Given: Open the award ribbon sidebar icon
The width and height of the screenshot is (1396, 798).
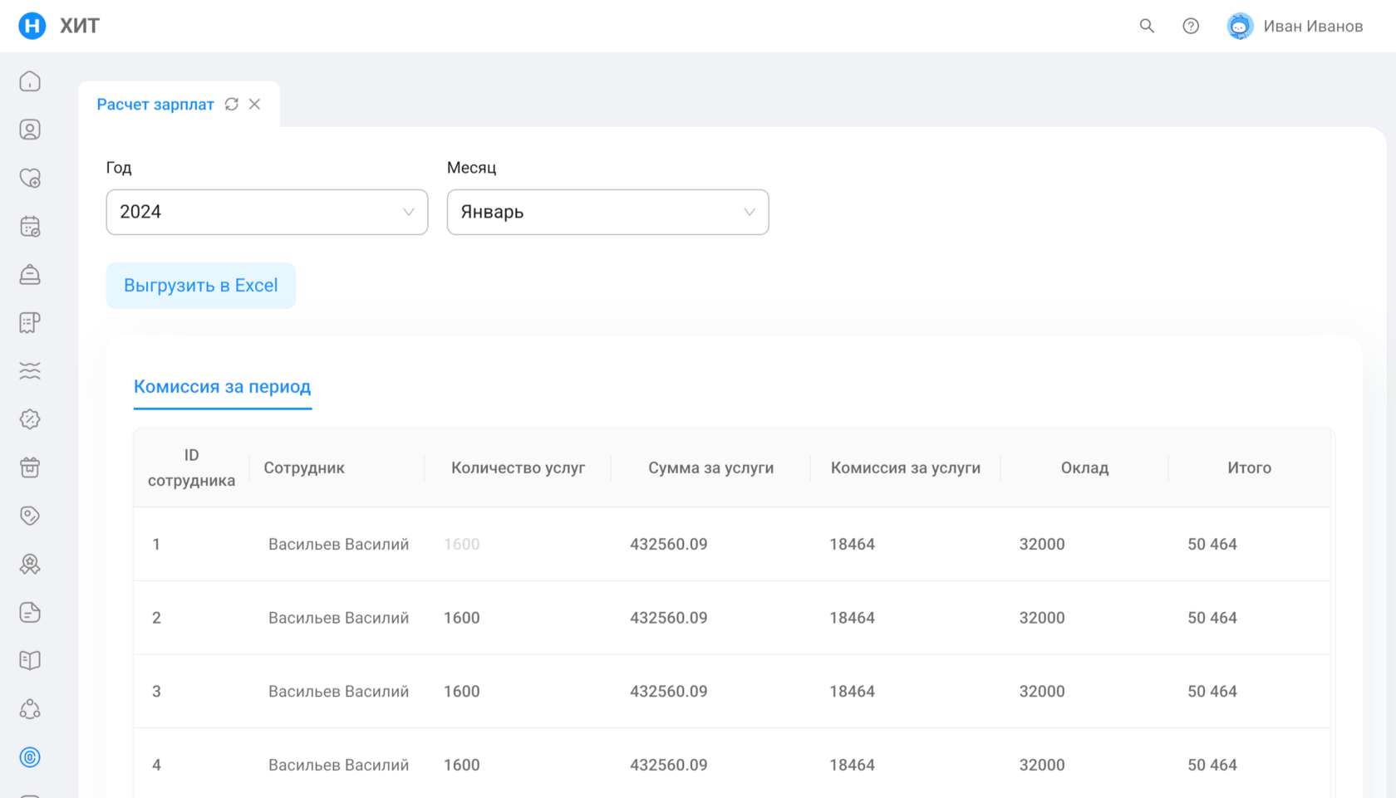Looking at the screenshot, I should pos(30,565).
